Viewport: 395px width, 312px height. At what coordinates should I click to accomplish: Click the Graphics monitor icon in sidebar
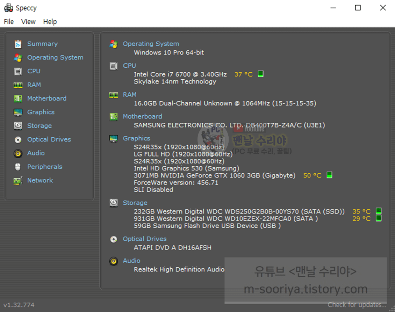[18, 112]
